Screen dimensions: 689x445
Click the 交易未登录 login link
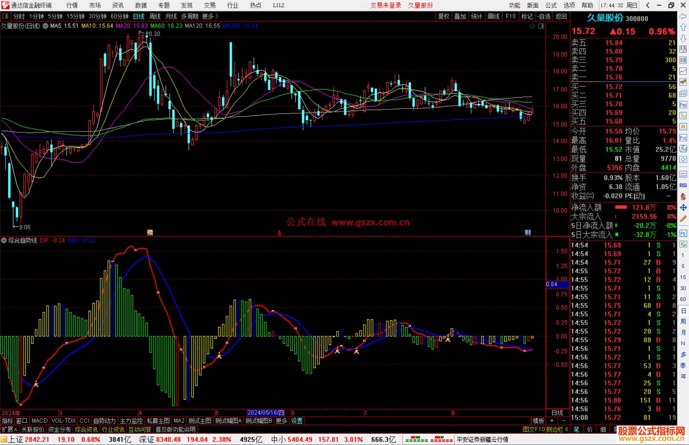386,5
